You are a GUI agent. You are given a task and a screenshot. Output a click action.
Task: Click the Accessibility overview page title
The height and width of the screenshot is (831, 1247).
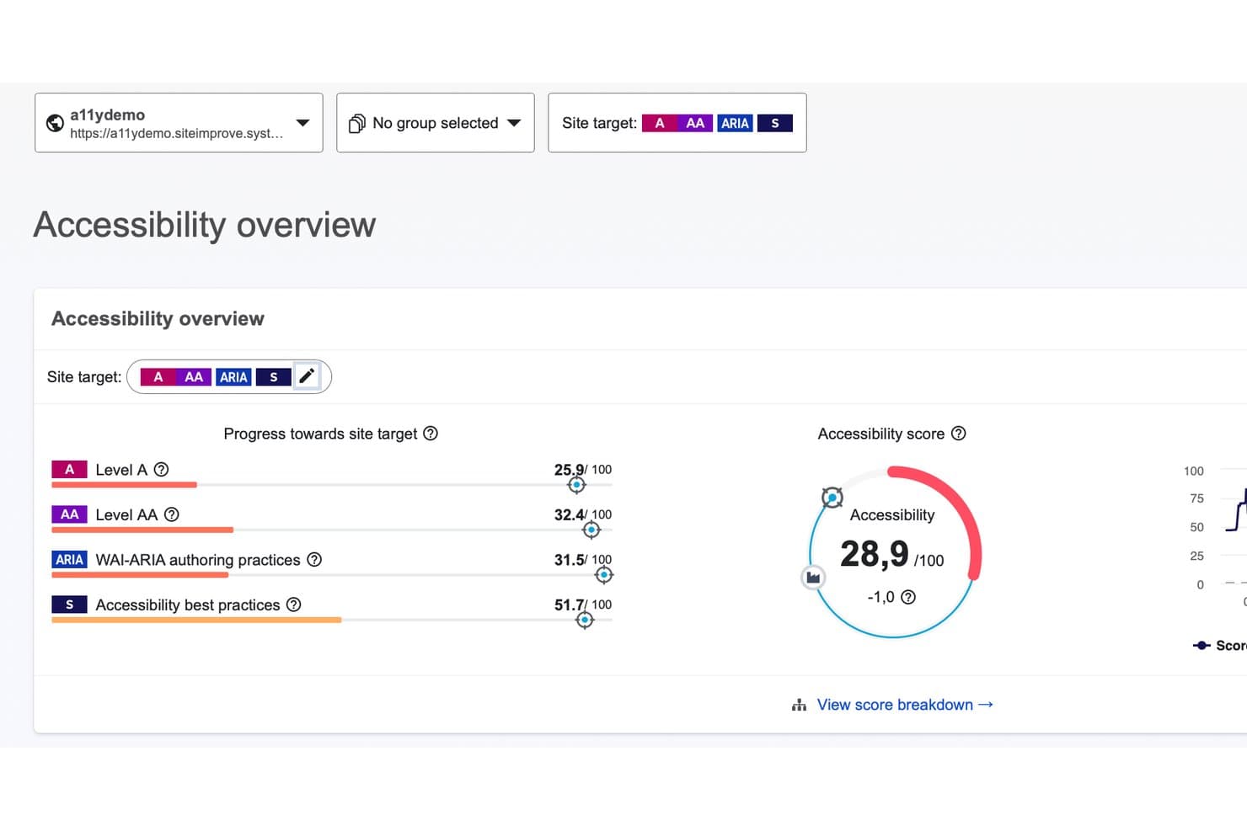point(205,225)
